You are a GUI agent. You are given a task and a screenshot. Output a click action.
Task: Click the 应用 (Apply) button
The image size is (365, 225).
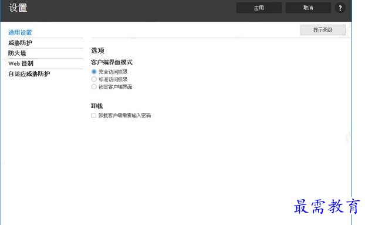click(259, 8)
